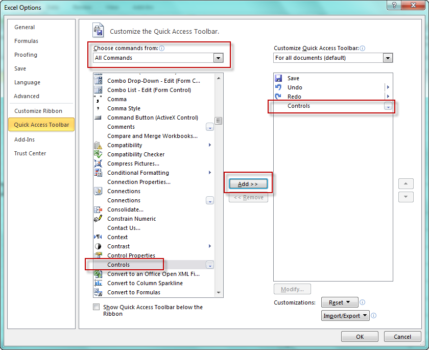The height and width of the screenshot is (350, 429).
Task: Click the Control Properties icon
Action: 98,255
